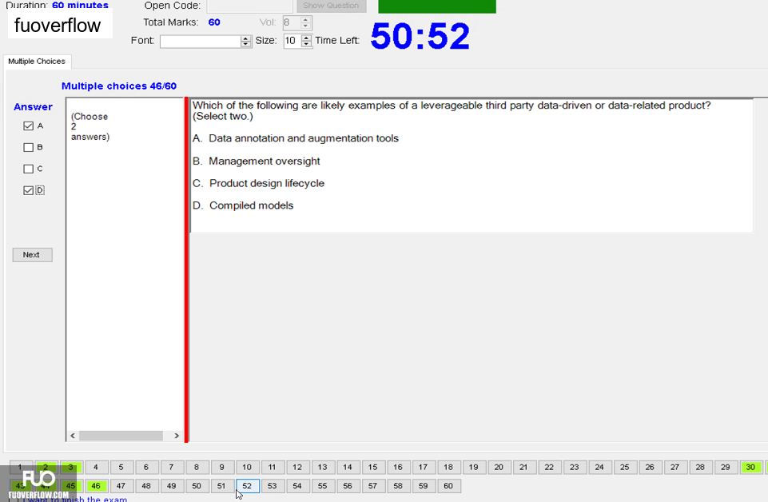Viewport: 768px width, 502px height.
Task: Go to question 18
Action: point(448,467)
